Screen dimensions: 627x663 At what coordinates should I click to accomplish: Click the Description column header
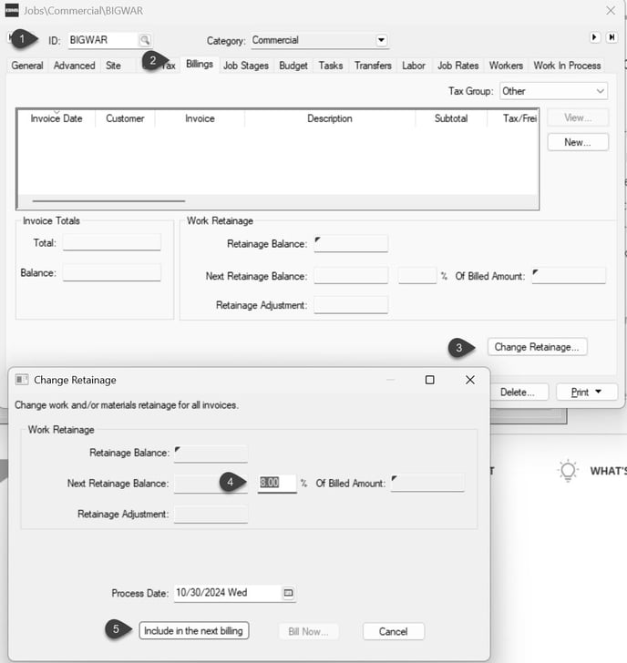(330, 118)
